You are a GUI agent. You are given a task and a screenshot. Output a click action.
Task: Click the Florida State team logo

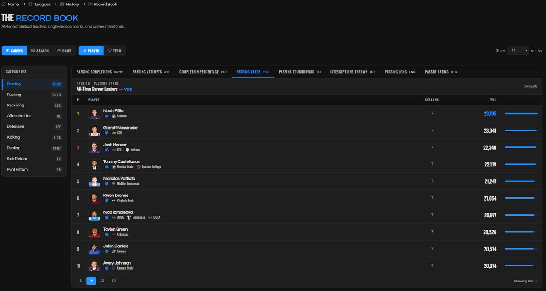[x=113, y=167]
